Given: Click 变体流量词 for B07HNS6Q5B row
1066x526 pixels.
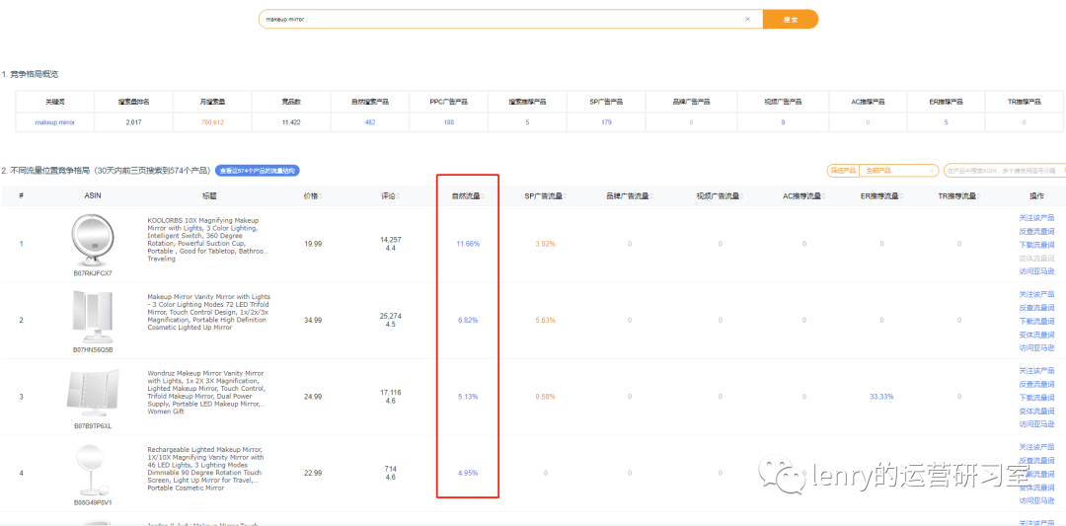Looking at the screenshot, I should click(x=1036, y=335).
